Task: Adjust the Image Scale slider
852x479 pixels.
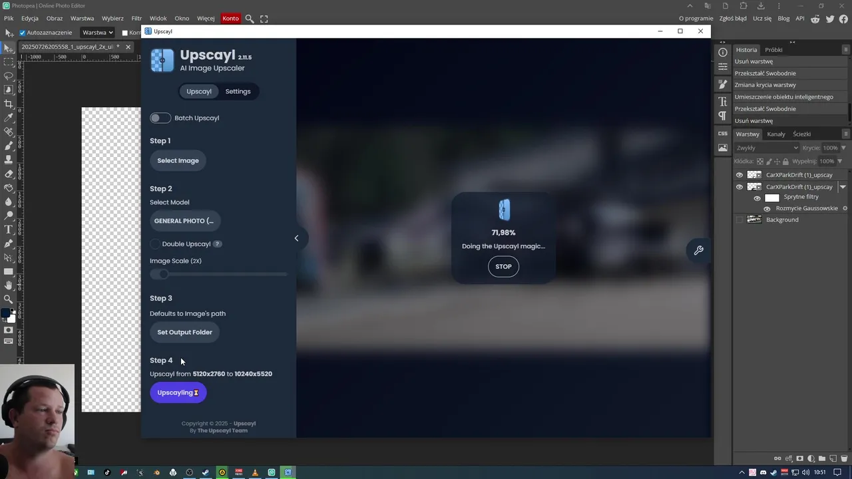Action: pyautogui.click(x=218, y=274)
